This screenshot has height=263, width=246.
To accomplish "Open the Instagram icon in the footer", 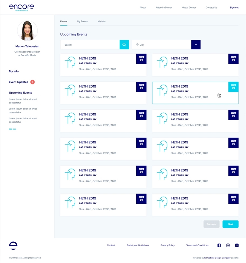I will [228, 245].
